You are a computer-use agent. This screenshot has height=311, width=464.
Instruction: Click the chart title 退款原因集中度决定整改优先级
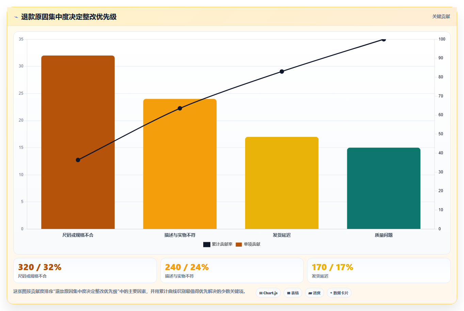[69, 17]
